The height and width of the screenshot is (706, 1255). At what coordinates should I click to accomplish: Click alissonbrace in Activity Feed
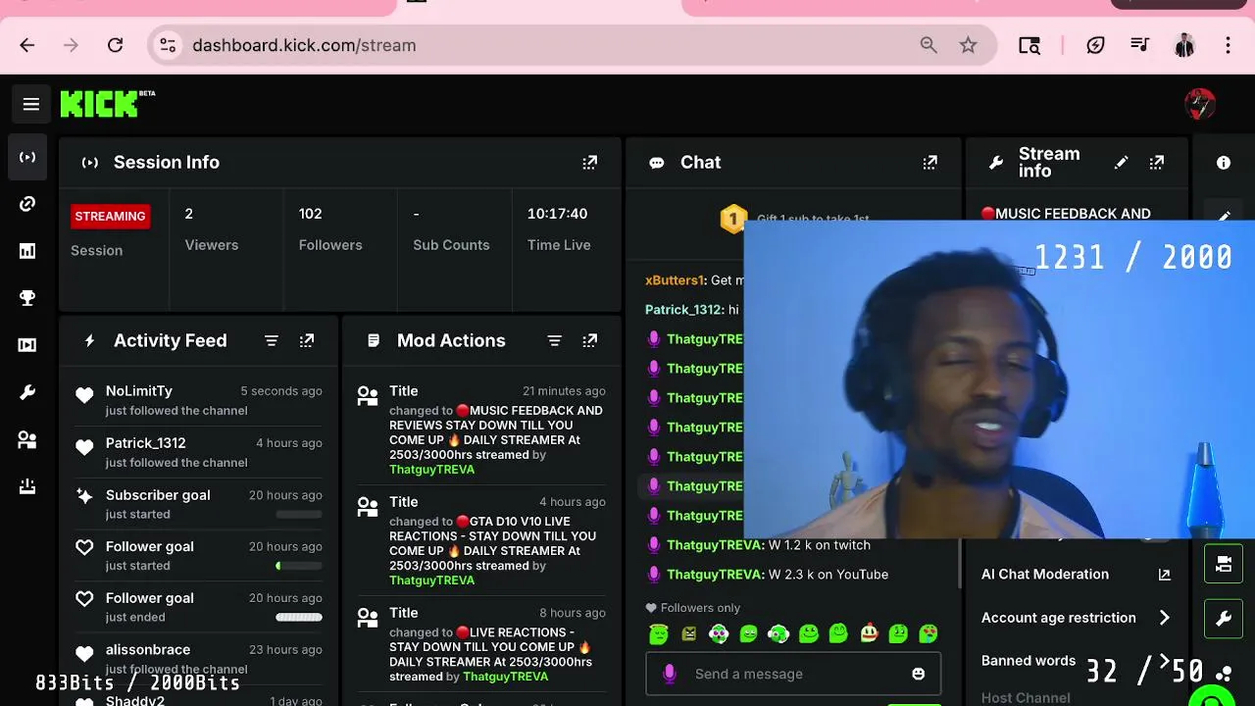148,650
